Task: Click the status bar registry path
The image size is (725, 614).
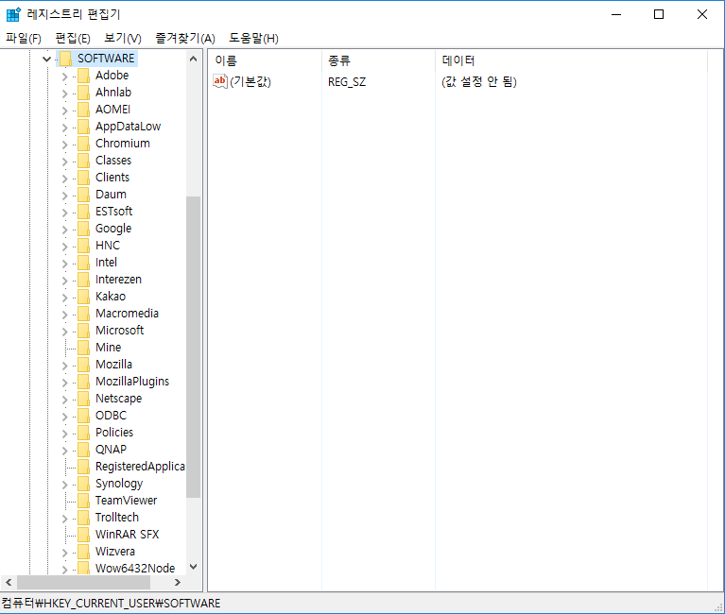Action: pos(111,604)
